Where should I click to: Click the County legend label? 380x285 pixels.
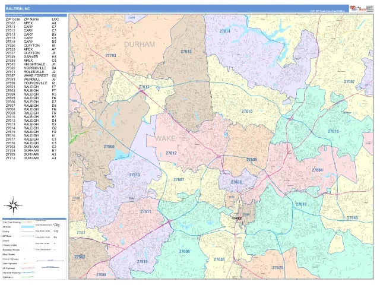[6, 232]
